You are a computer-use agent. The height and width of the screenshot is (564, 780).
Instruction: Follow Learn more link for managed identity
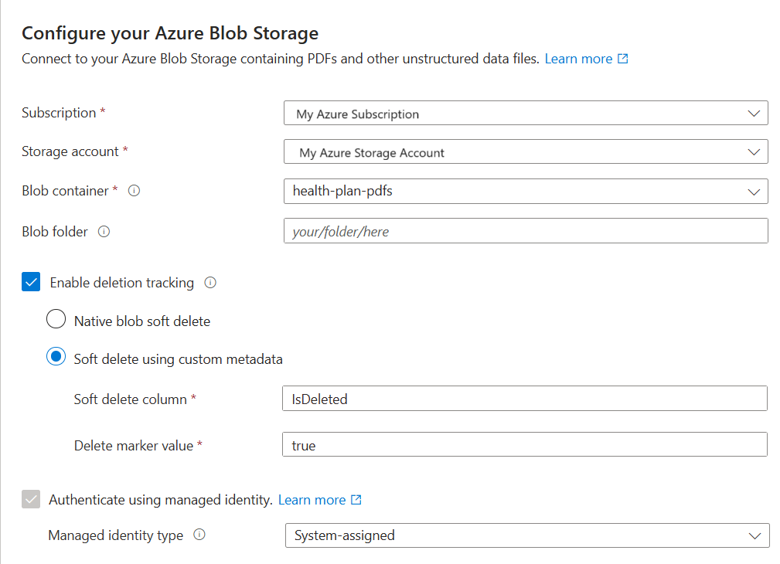click(x=312, y=500)
